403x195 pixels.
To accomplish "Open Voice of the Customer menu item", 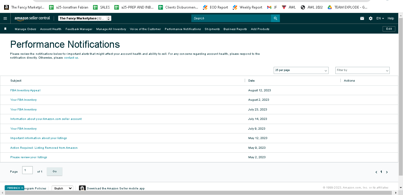I will [x=145, y=29].
